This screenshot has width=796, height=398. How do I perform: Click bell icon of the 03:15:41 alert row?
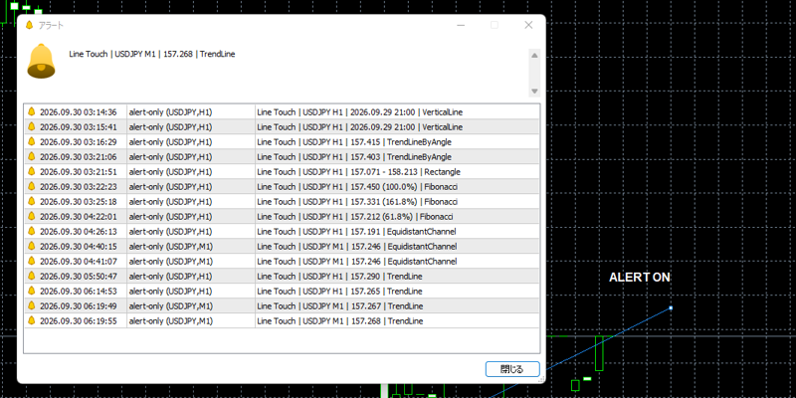[x=32, y=127]
